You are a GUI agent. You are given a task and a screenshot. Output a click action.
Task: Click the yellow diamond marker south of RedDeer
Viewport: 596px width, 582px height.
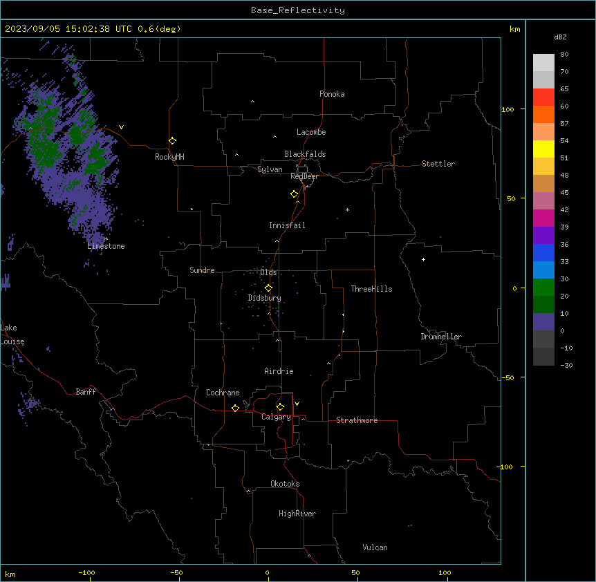294,194
